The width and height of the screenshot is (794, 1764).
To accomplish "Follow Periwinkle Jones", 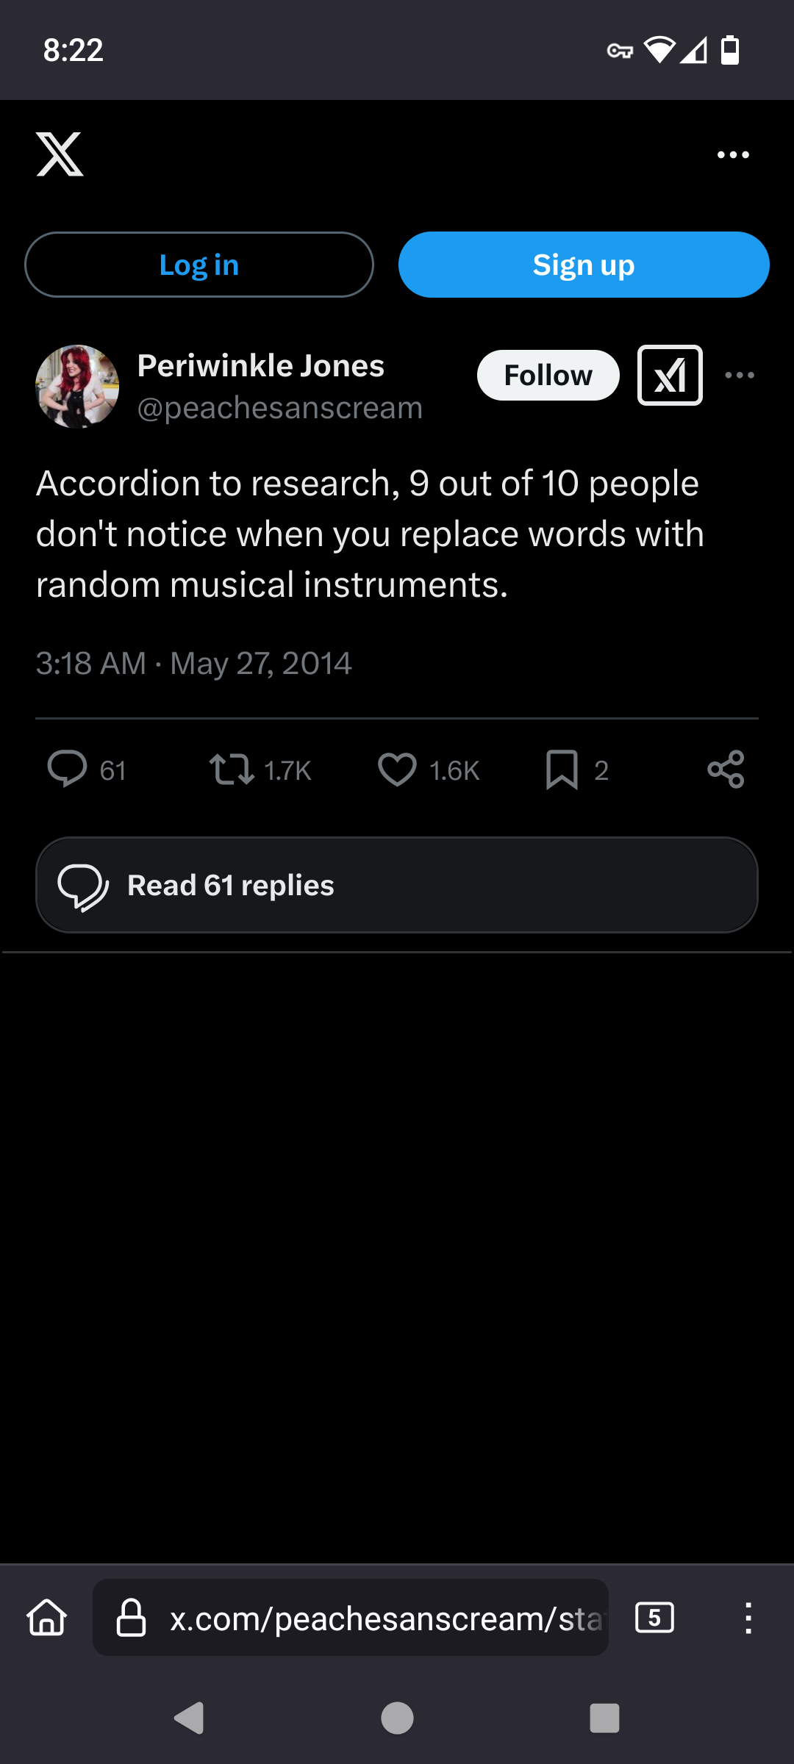I will (548, 375).
